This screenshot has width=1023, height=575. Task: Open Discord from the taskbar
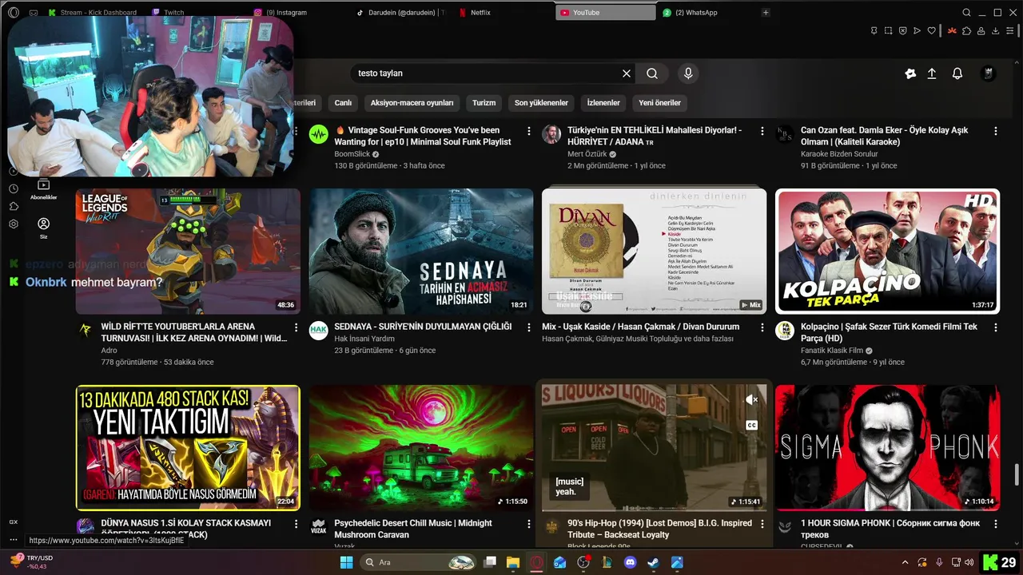630,562
